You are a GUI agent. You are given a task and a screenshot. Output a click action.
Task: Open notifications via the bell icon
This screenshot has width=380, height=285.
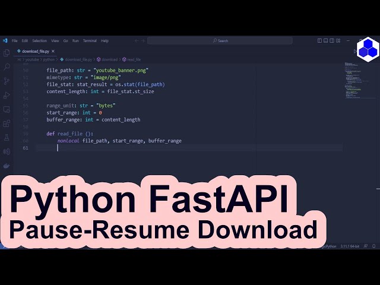373,246
